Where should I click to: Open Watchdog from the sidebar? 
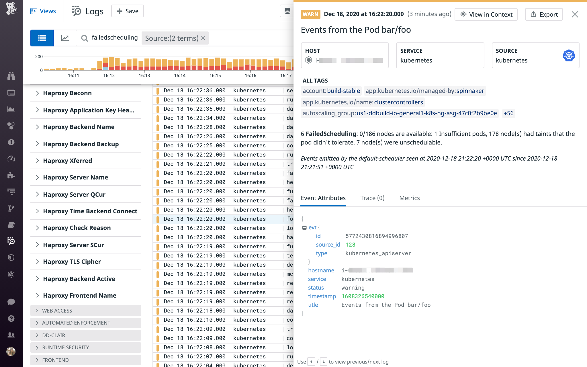click(11, 76)
